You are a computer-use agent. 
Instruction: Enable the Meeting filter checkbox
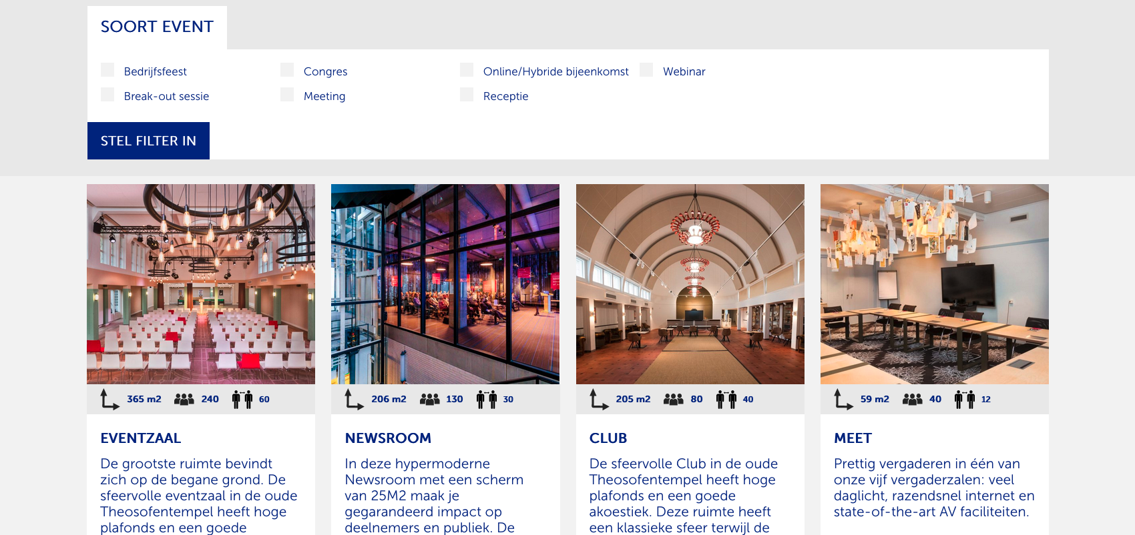pos(287,95)
